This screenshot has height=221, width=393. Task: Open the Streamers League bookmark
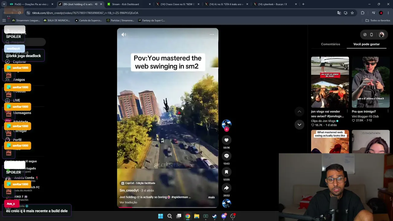click(x=26, y=21)
